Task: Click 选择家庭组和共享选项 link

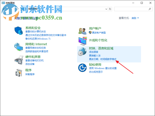Action: click(x=37, y=51)
